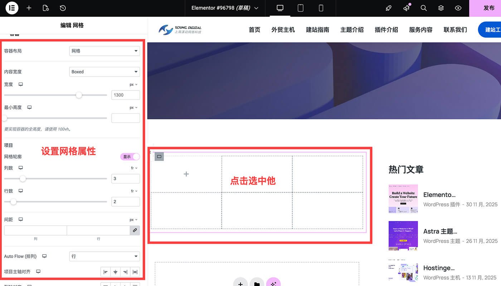This screenshot has width=501, height=286.
Task: Open revision history via clock icon
Action: click(x=63, y=8)
